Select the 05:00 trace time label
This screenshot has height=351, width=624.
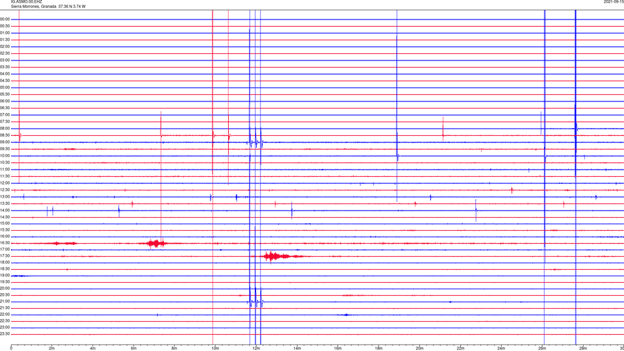click(5, 87)
